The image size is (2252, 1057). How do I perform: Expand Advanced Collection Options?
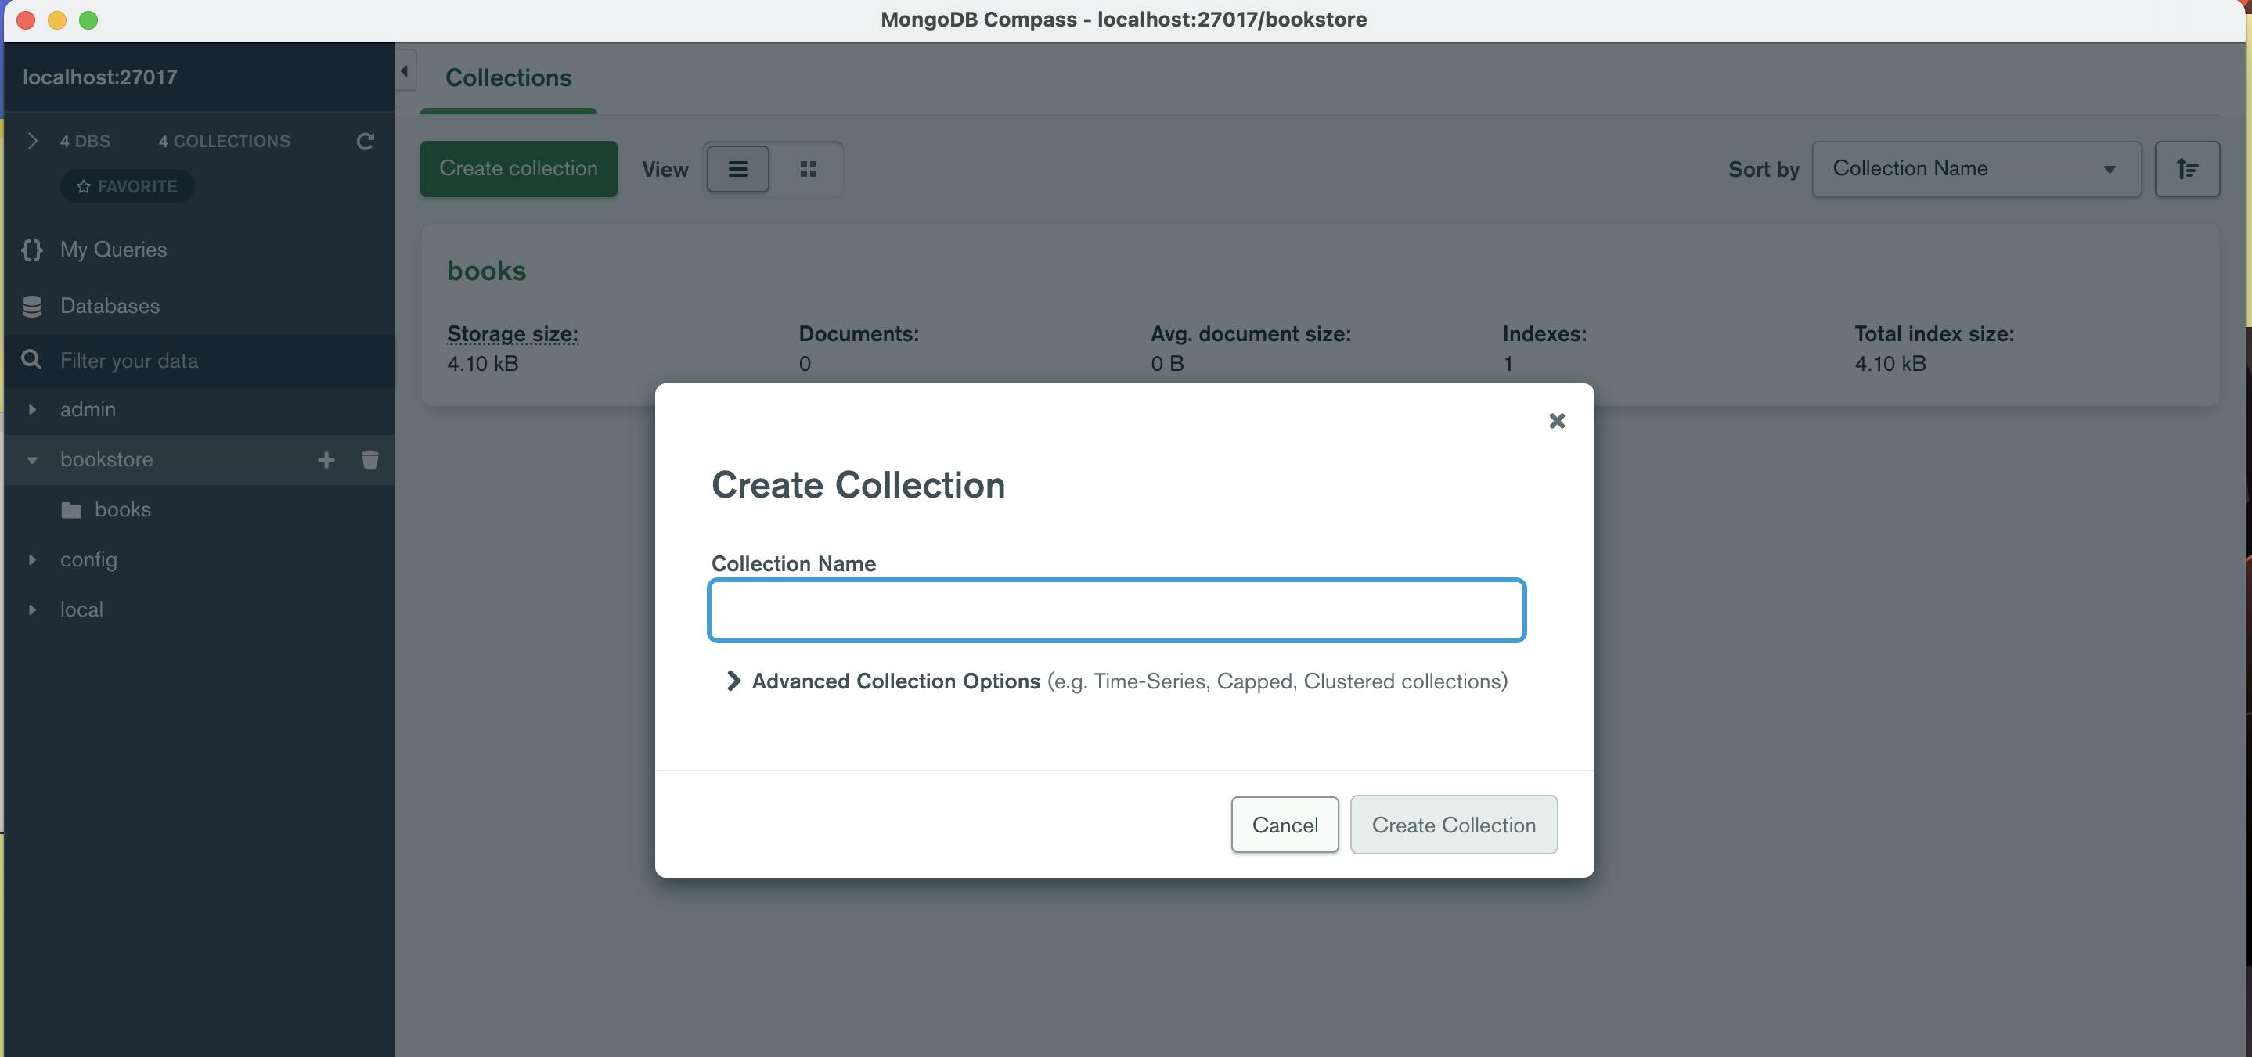733,681
